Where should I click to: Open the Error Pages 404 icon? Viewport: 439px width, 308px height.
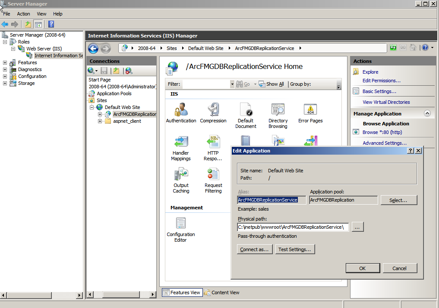point(310,109)
